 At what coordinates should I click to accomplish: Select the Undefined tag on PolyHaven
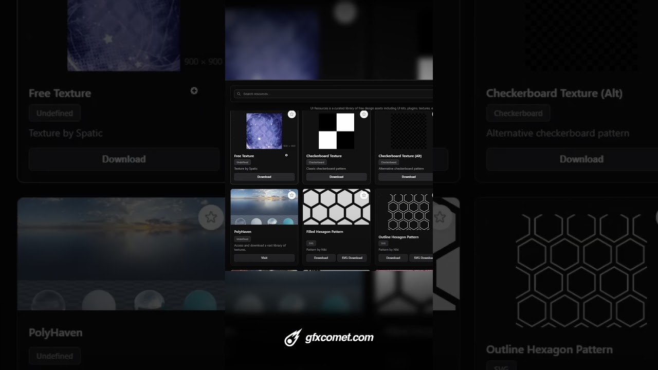[x=243, y=239]
